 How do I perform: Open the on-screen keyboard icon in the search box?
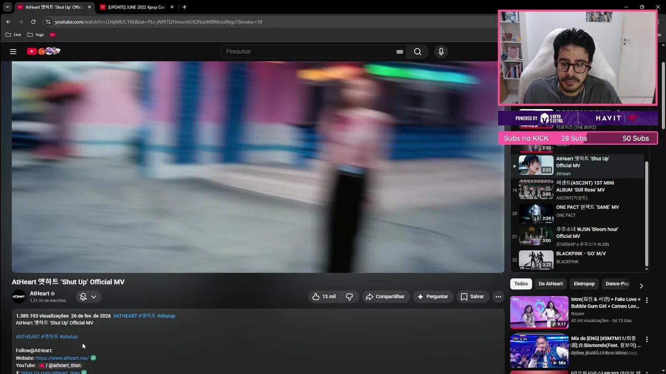click(x=400, y=51)
